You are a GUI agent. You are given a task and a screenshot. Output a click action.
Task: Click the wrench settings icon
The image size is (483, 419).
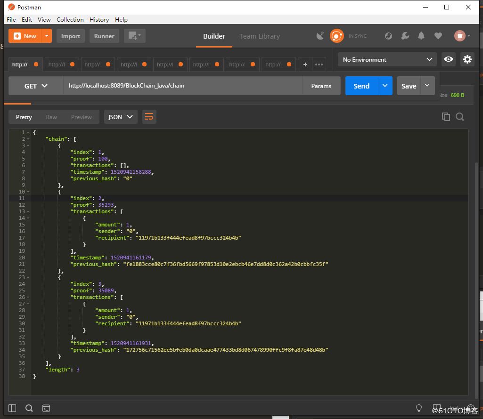click(405, 36)
